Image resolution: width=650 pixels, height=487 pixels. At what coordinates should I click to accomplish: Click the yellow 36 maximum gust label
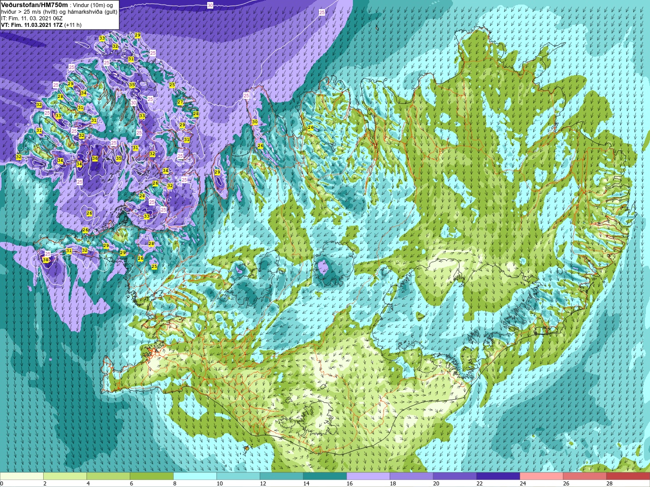click(x=95, y=158)
